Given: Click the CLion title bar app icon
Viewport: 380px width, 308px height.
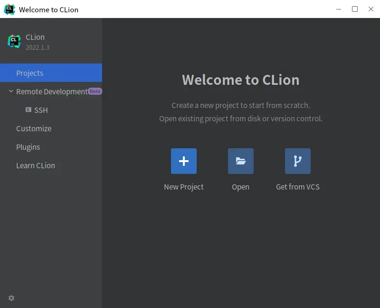Looking at the screenshot, I should click(x=9, y=9).
